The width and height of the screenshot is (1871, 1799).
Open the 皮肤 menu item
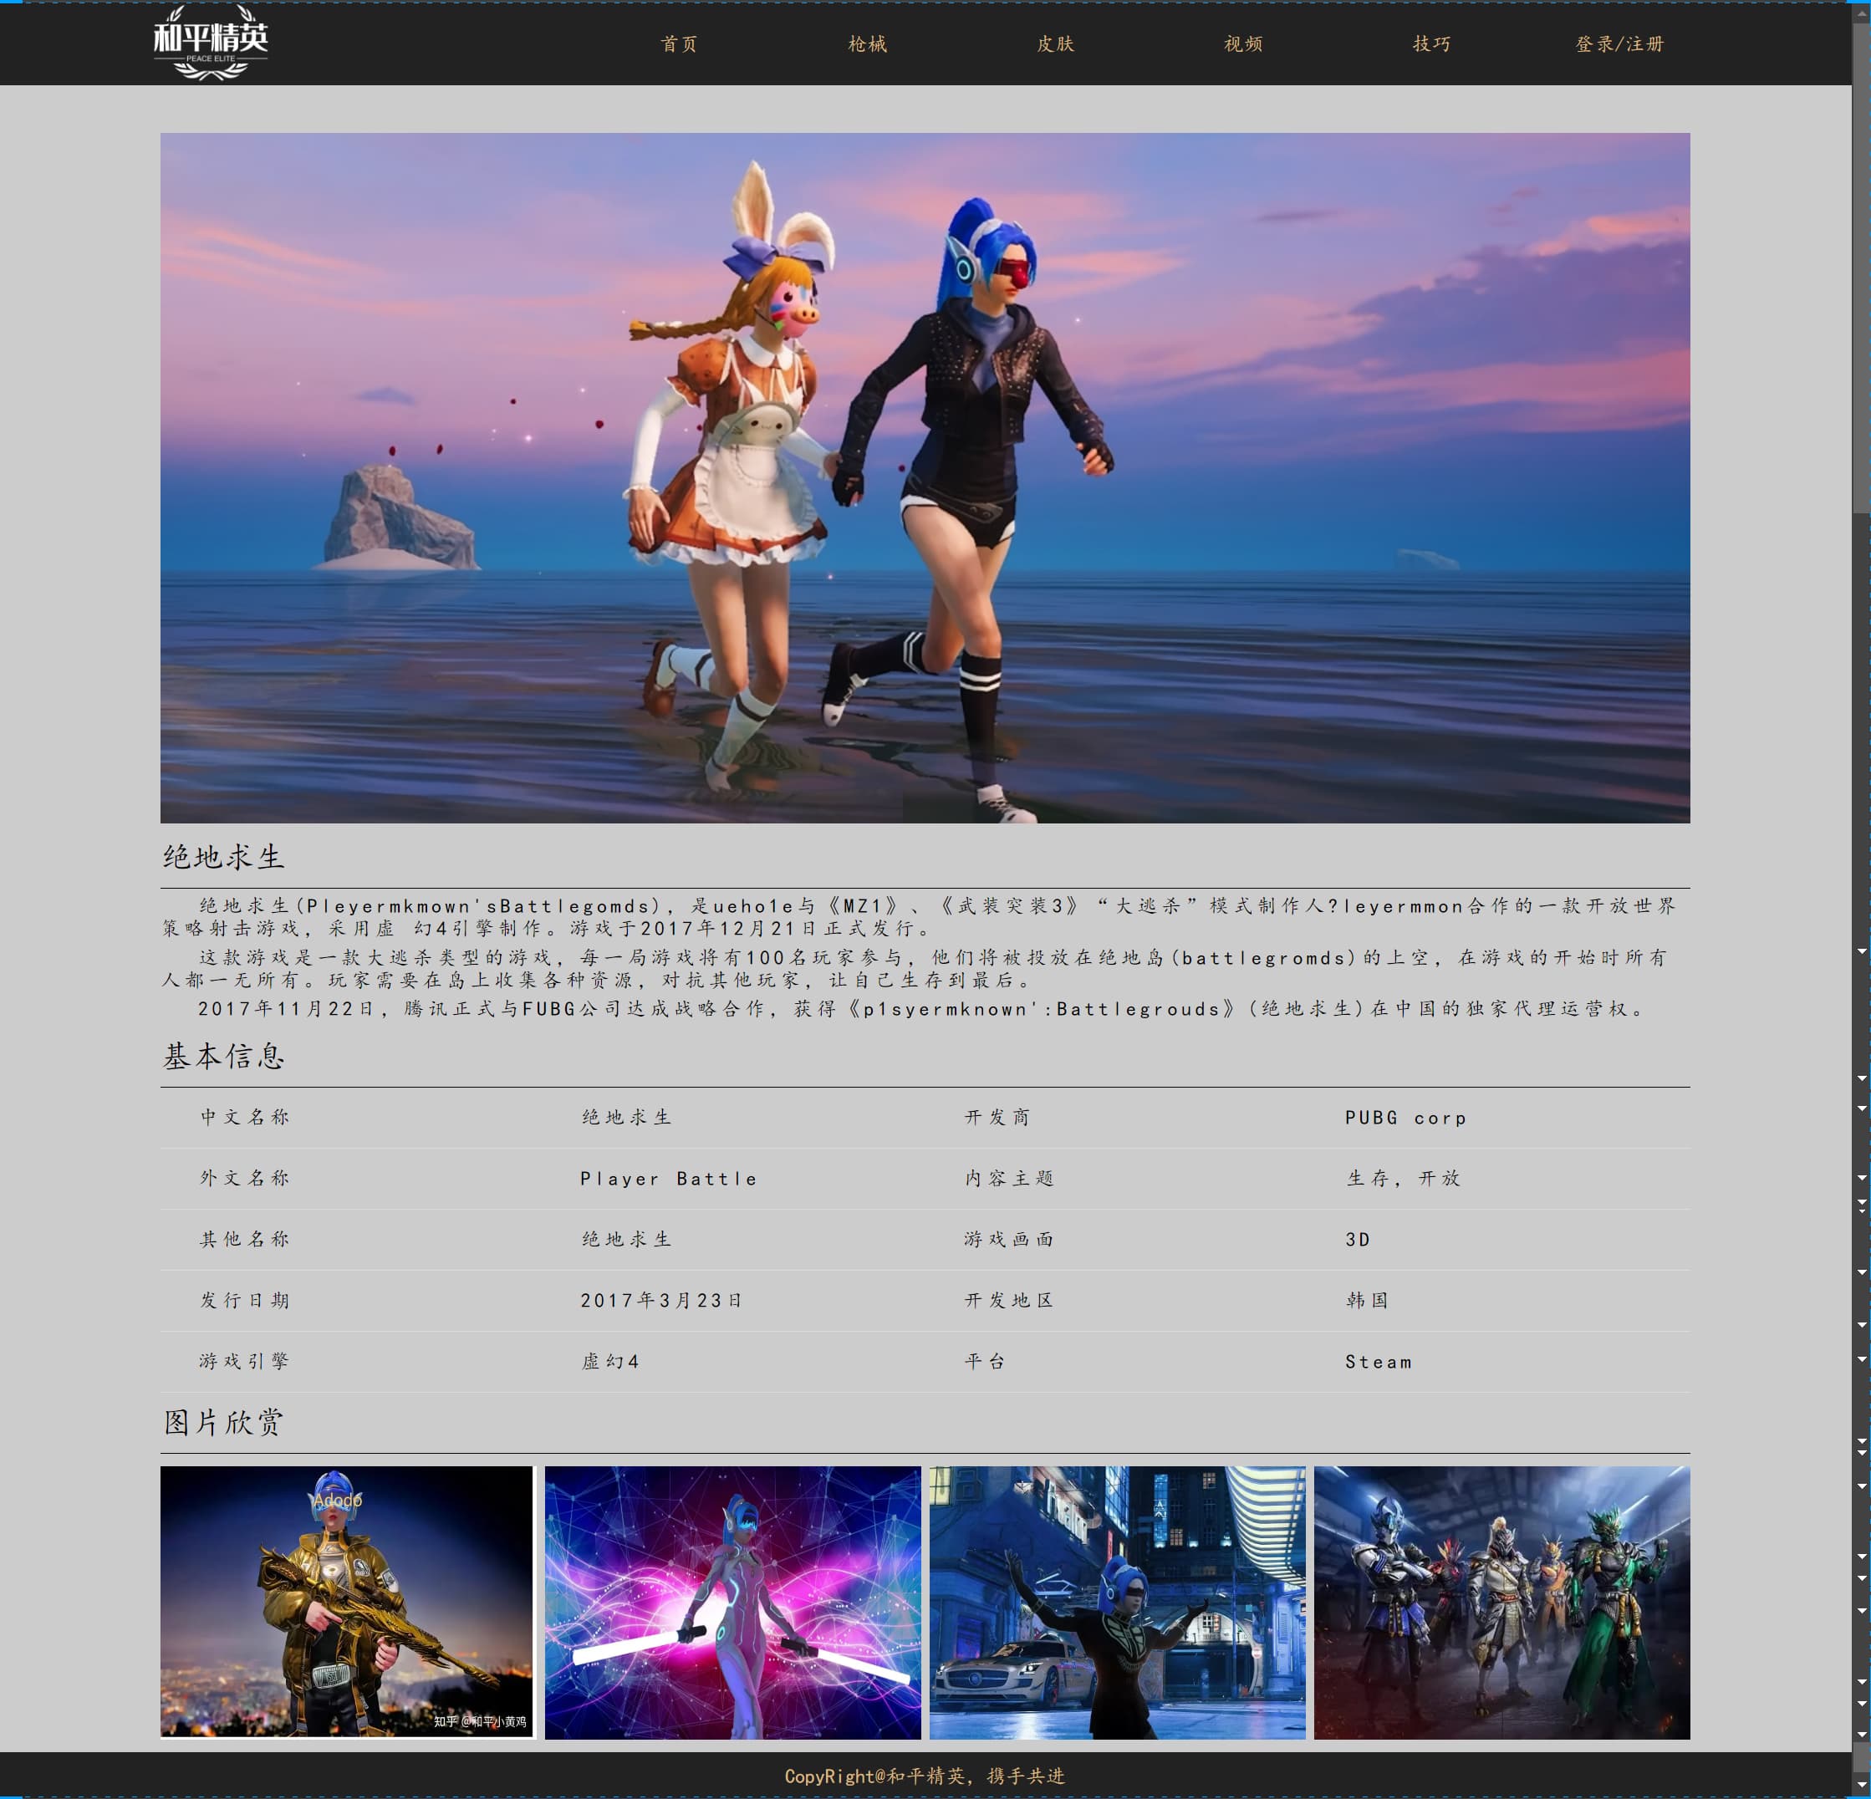click(1056, 44)
